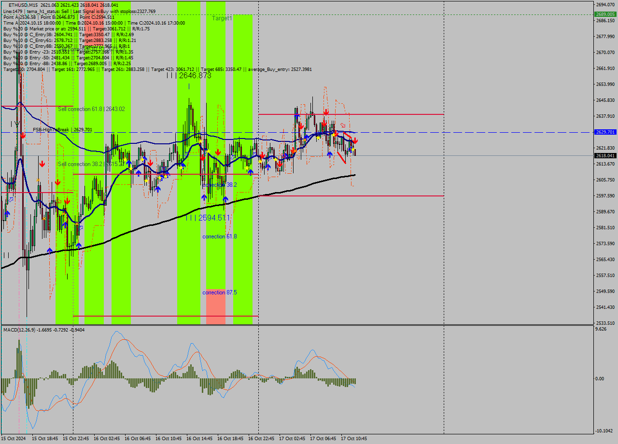Click the 2605.750 price axis value
The height and width of the screenshot is (444, 618).
(605, 180)
